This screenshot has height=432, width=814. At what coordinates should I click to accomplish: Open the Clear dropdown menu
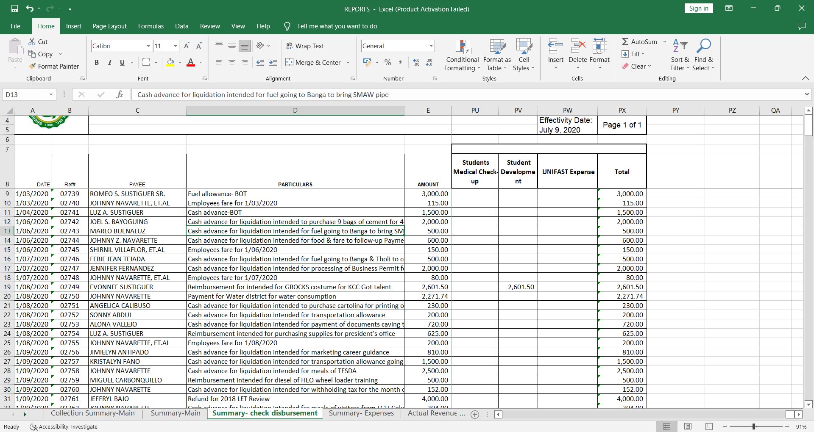pos(636,66)
